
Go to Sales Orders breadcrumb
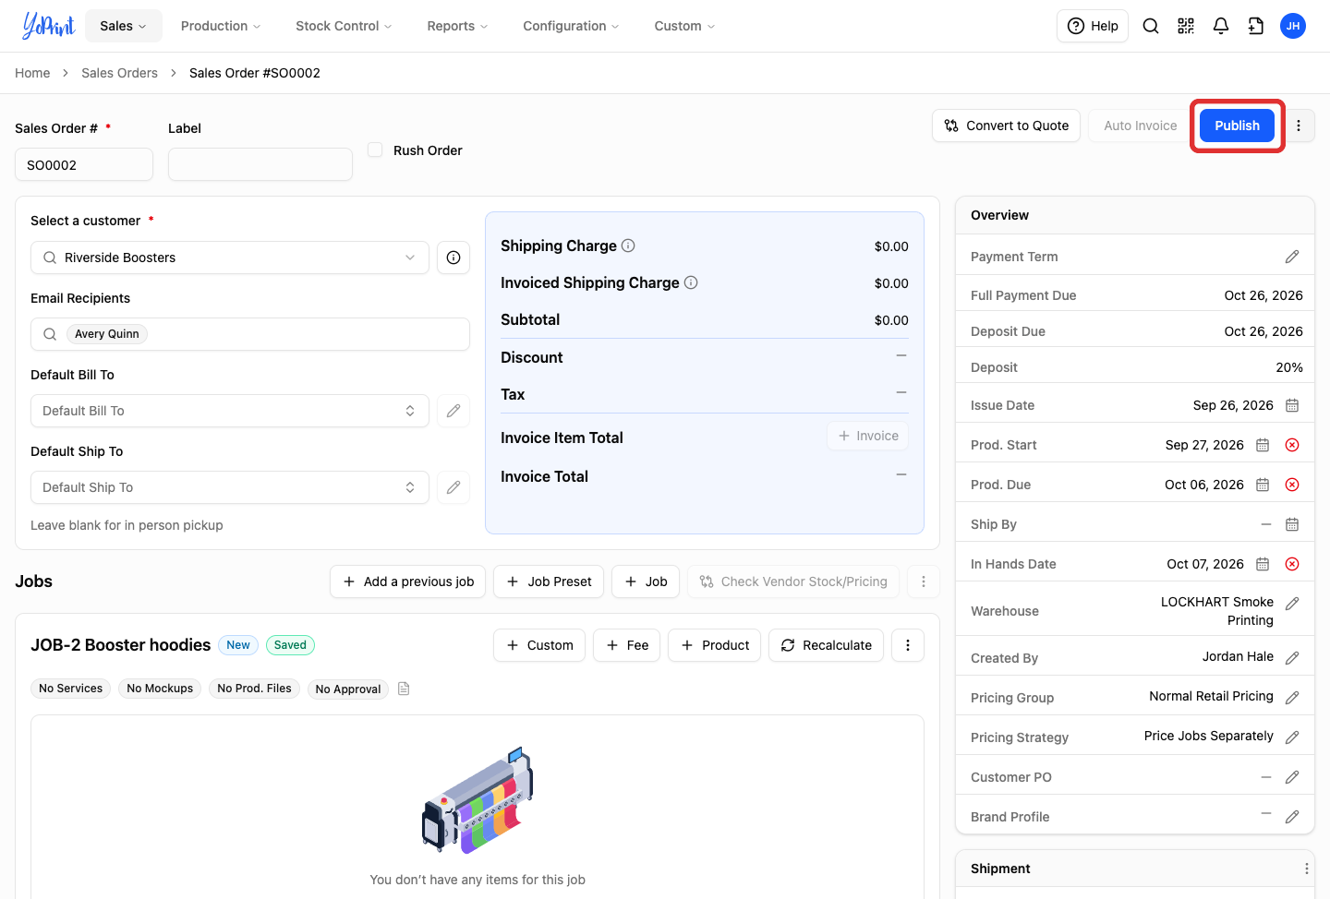coord(119,73)
